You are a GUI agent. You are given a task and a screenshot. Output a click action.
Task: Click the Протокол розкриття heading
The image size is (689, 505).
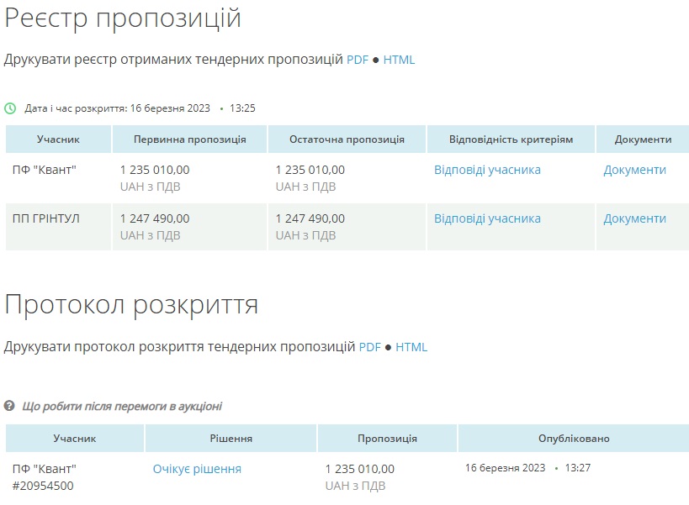tap(131, 305)
